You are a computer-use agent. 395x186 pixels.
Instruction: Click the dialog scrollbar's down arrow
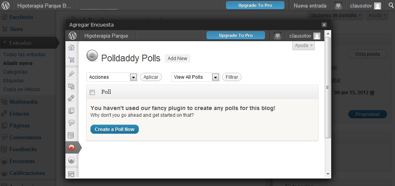pyautogui.click(x=328, y=174)
